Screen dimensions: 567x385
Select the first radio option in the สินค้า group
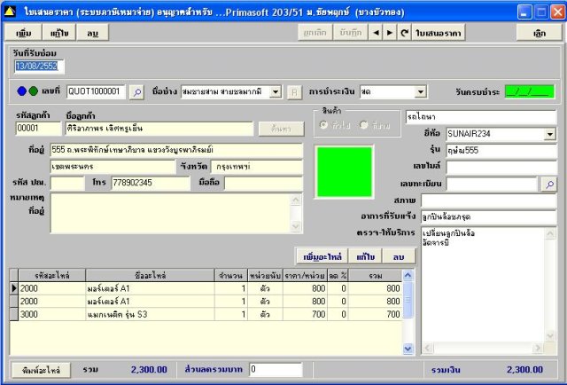[x=323, y=125]
